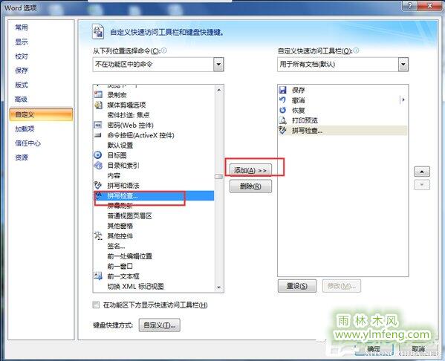Viewport: 445px width, 361px height.
Task: Enable 在功能区下方显示快速访问工具栏 checkbox
Action: (96, 305)
